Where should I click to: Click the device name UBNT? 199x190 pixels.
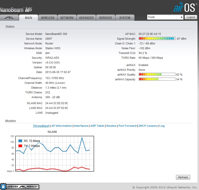pos(49,39)
